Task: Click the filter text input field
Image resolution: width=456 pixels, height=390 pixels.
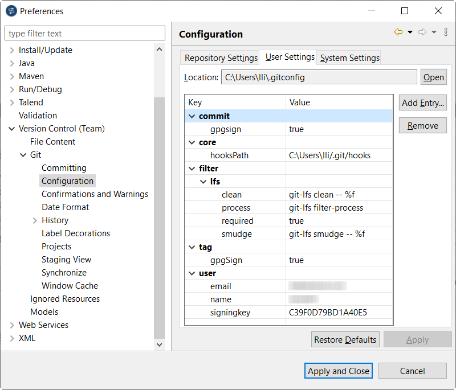Action: 84,33
